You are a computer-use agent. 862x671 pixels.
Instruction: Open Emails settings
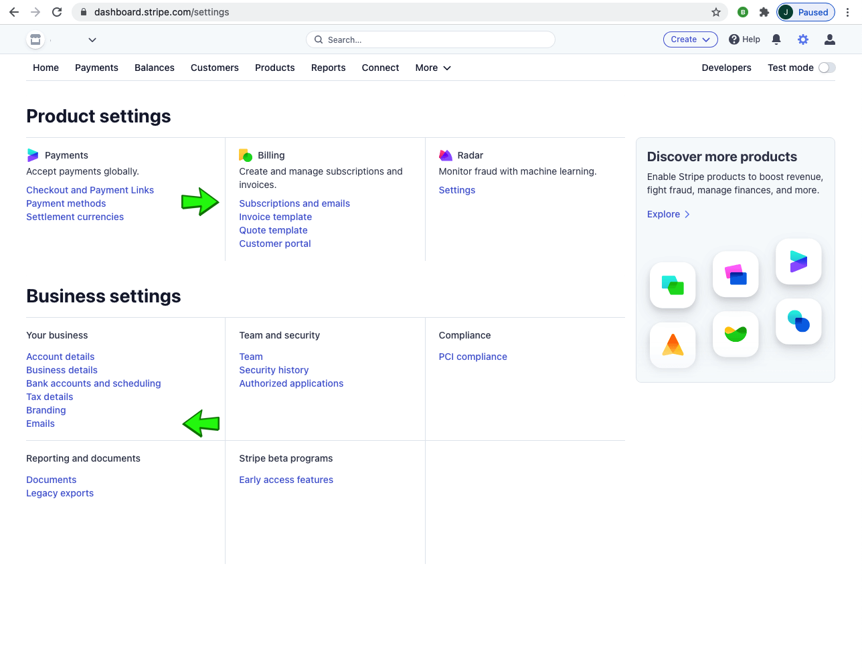click(40, 423)
